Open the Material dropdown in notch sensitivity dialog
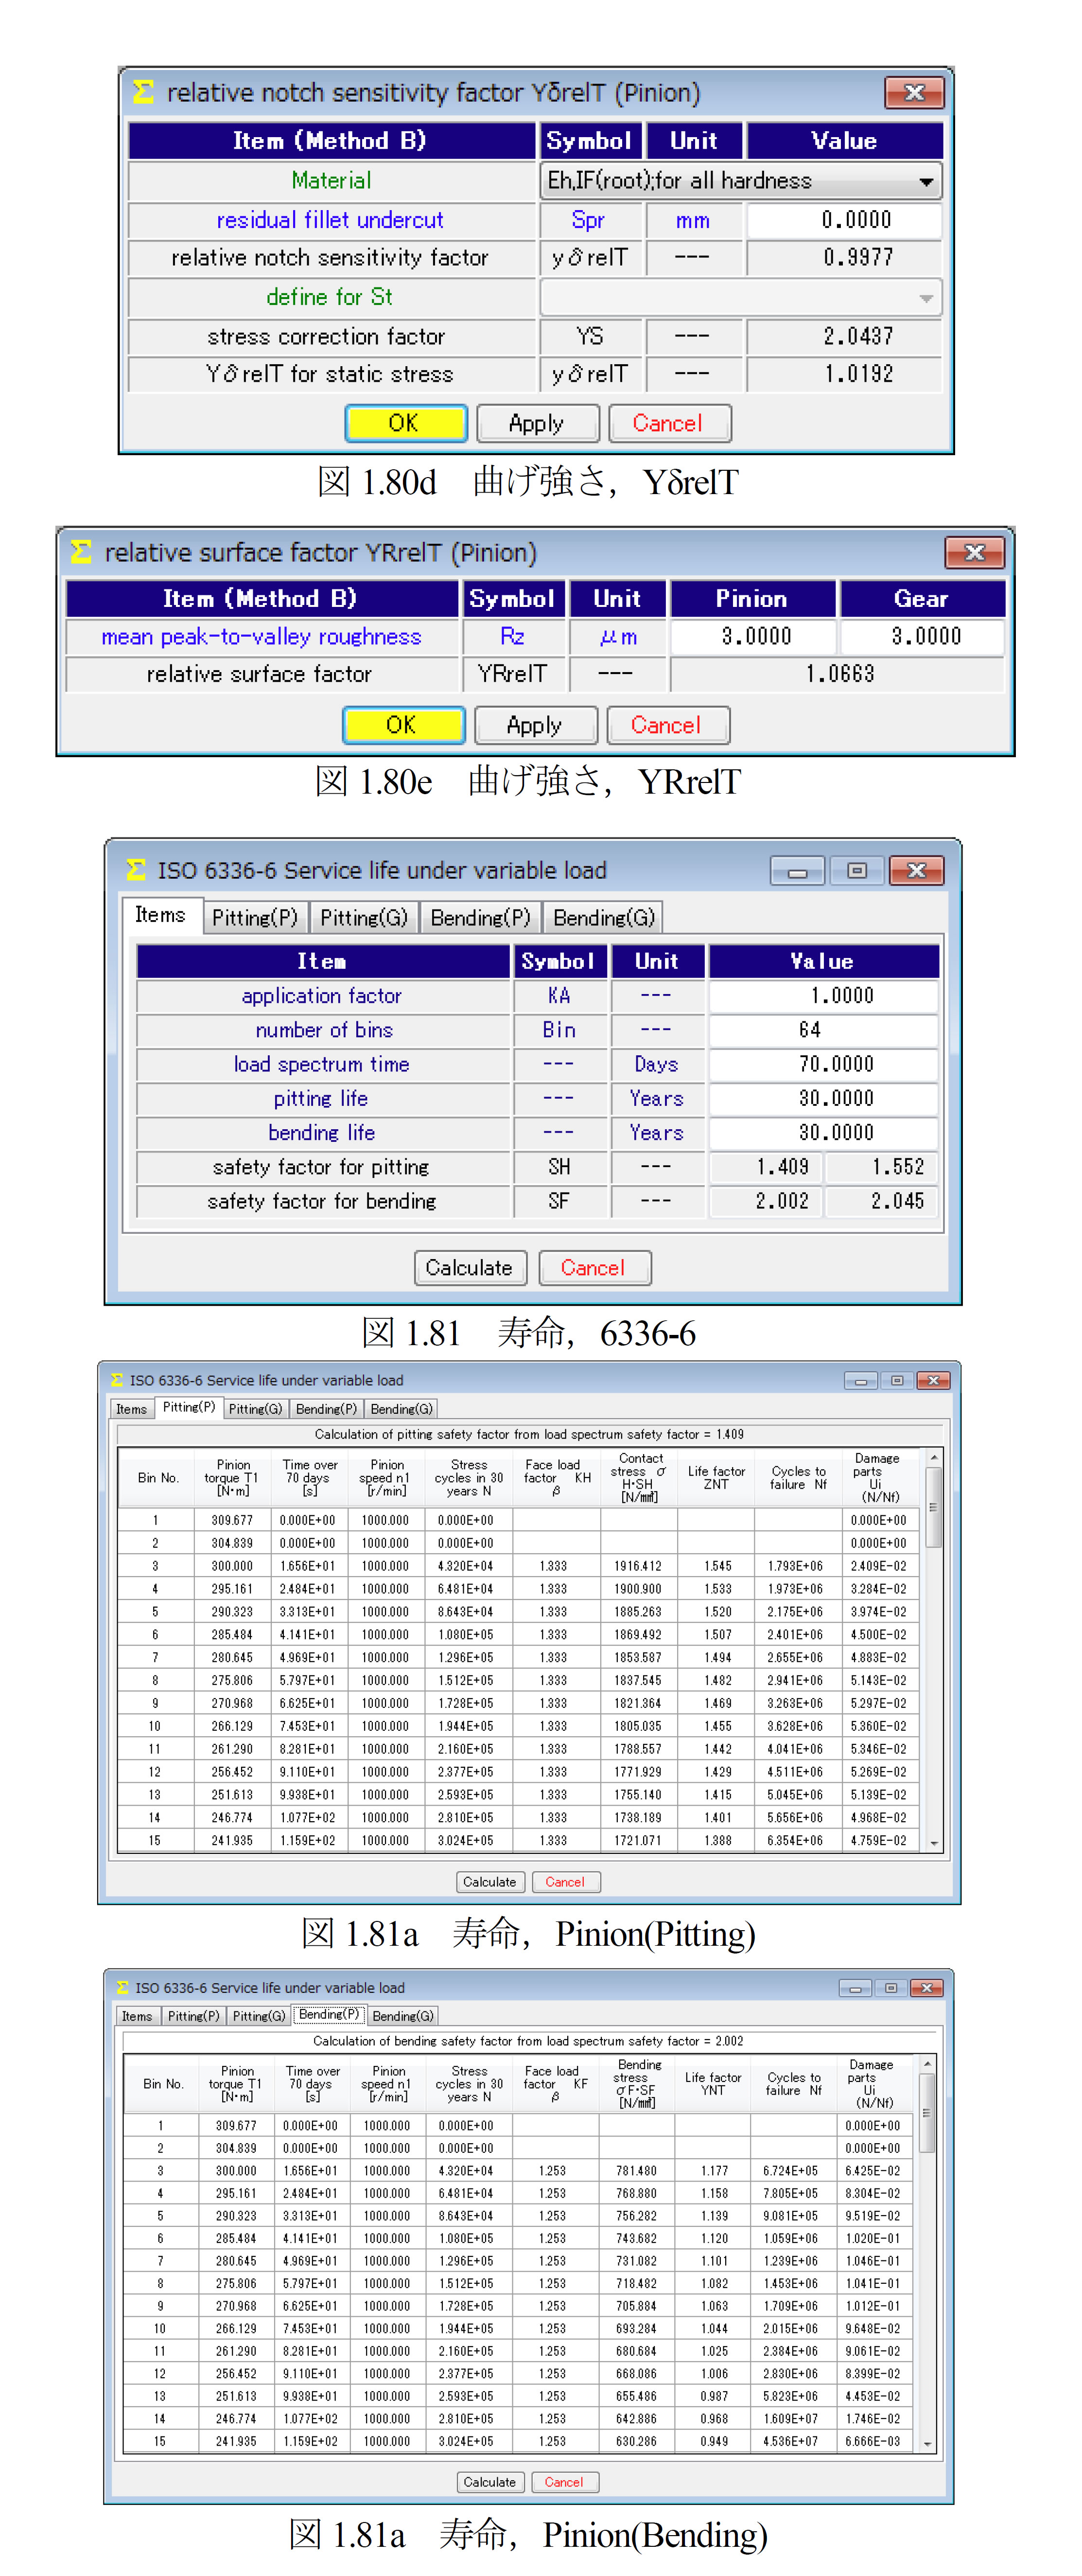 pyautogui.click(x=740, y=181)
